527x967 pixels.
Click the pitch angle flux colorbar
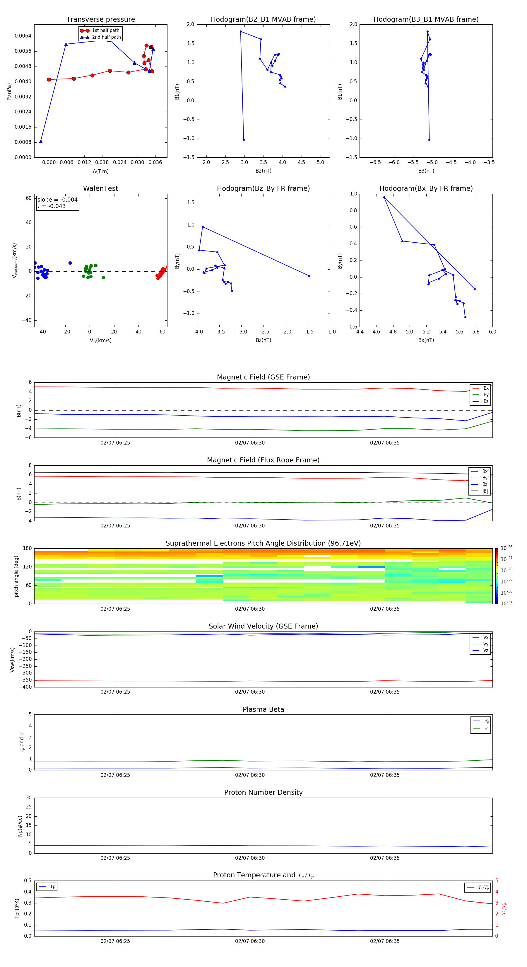click(x=497, y=576)
